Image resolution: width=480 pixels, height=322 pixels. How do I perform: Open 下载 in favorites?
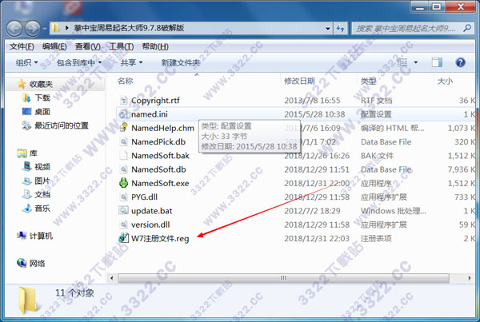point(42,97)
